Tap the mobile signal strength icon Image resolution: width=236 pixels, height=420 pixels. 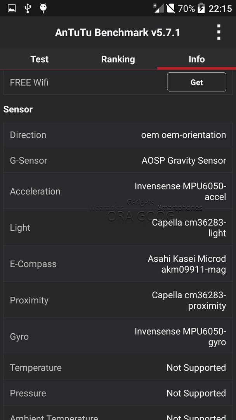[159, 8]
